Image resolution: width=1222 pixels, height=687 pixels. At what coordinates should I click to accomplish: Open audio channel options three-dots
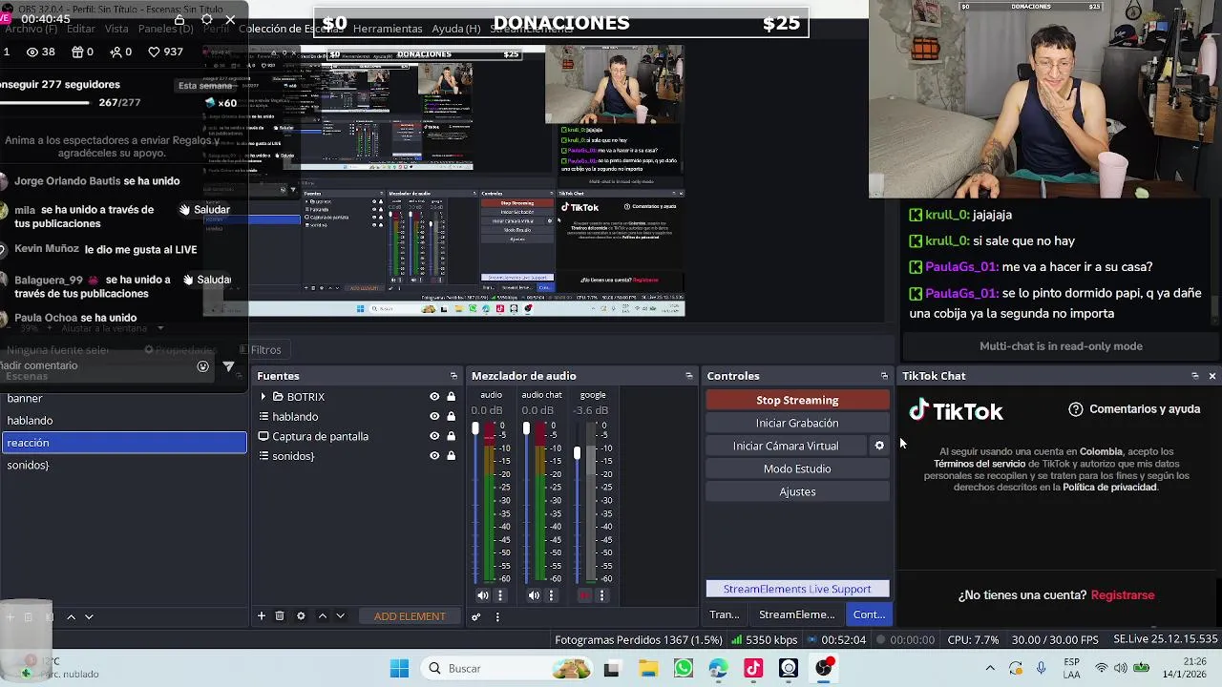tap(499, 595)
